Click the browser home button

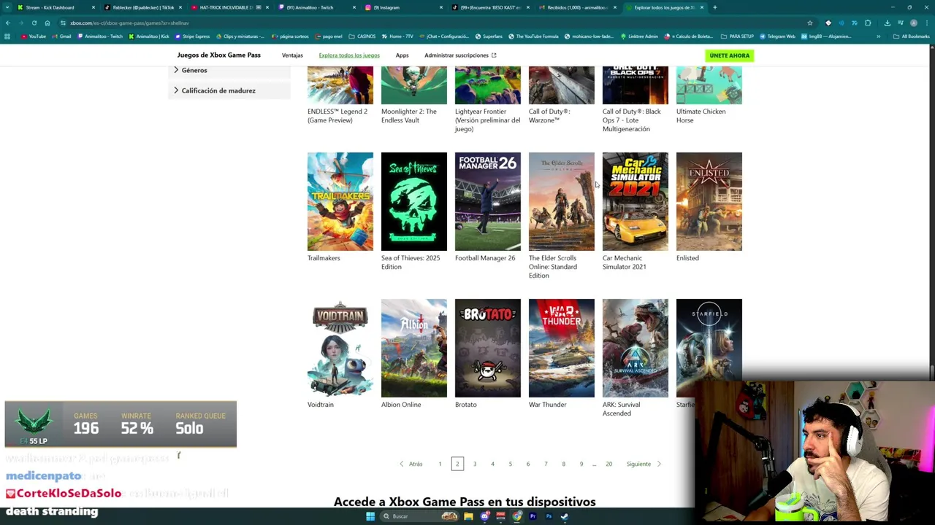point(47,23)
